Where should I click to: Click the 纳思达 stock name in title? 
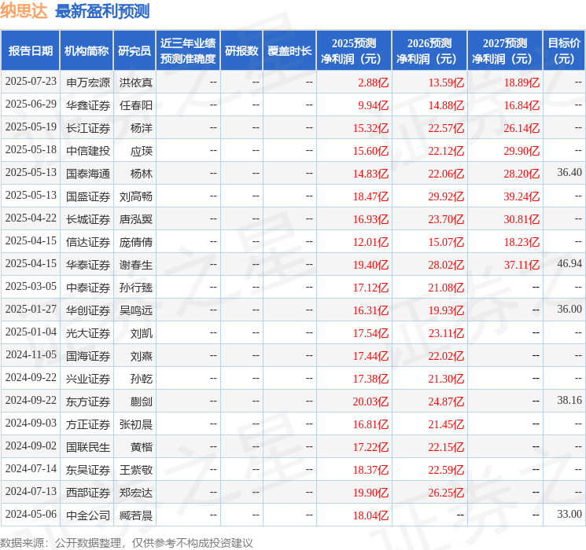click(x=25, y=12)
